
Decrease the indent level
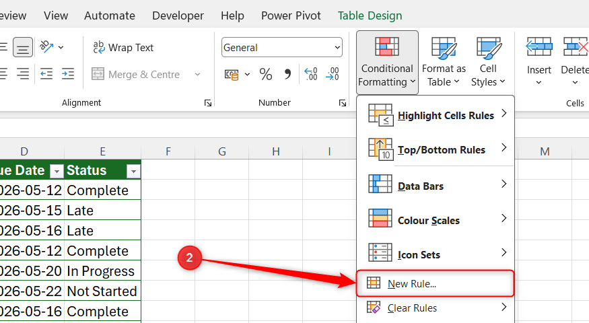[46, 74]
